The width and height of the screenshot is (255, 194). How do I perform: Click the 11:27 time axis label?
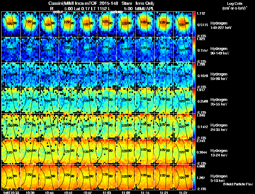(183, 192)
